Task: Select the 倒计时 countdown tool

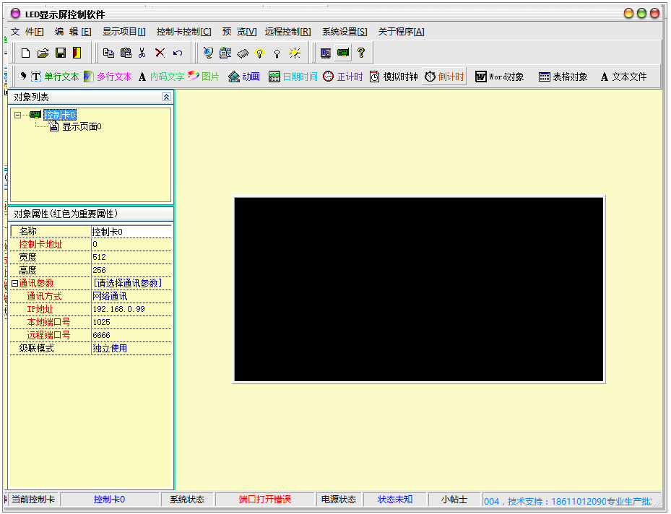Action: [x=443, y=76]
